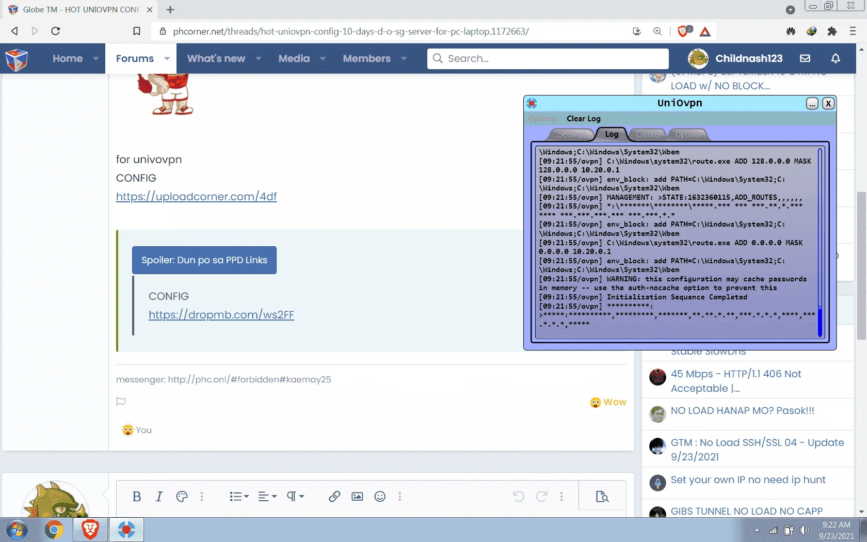Open UniOvpn from the taskbar
This screenshot has width=867, height=542.
[x=126, y=530]
